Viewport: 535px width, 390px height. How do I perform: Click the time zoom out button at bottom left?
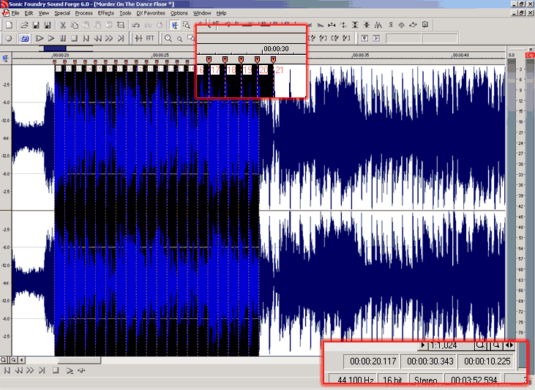[13, 360]
